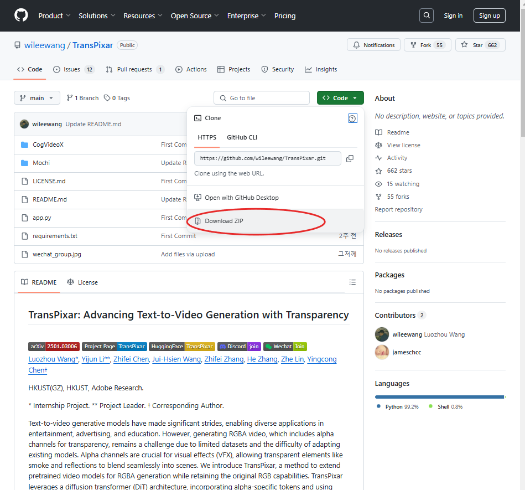
Task: Click jameschcc contributor avatar
Action: coord(382,352)
